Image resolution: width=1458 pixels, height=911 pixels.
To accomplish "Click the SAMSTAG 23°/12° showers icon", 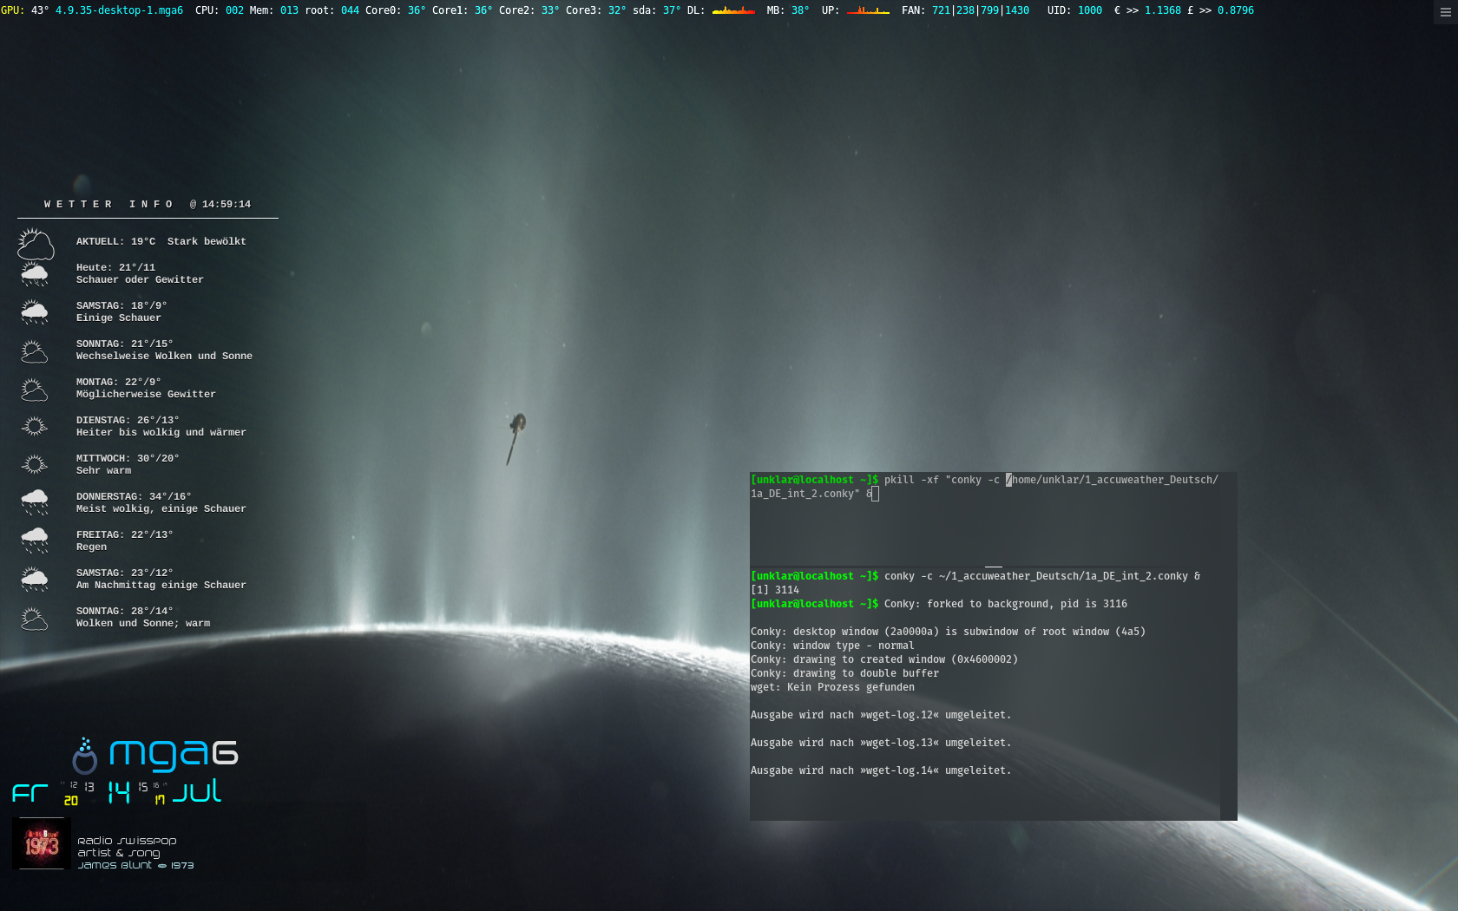I will [35, 579].
